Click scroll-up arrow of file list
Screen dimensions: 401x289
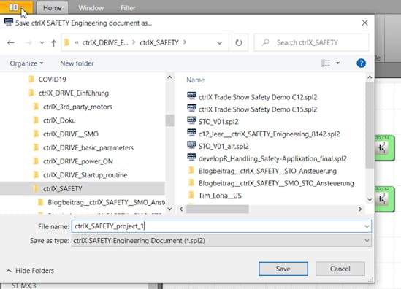click(370, 77)
